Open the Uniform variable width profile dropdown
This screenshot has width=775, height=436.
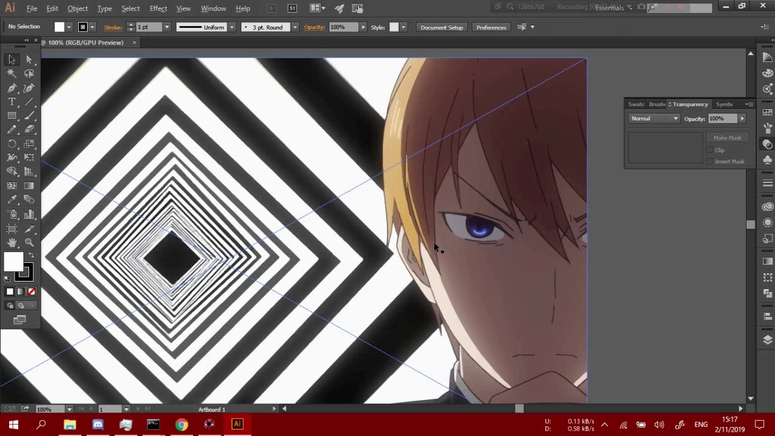point(231,27)
